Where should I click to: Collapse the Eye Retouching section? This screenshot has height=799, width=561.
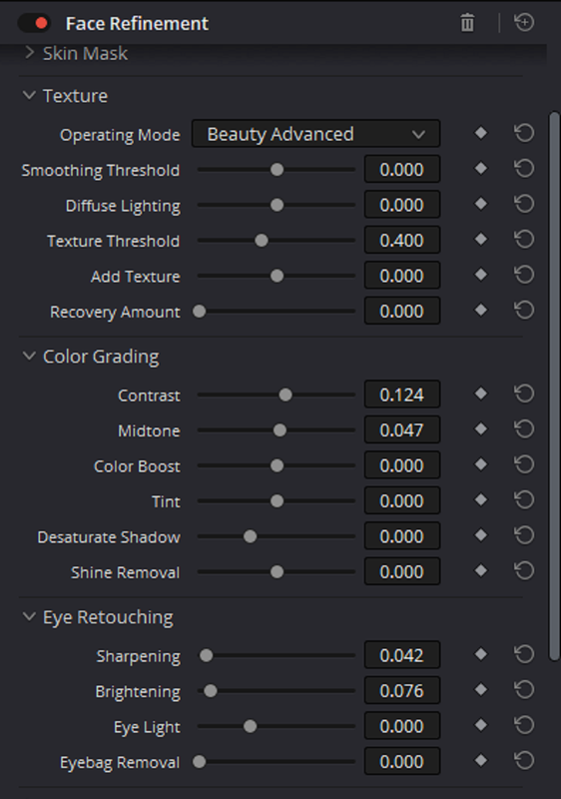point(30,616)
